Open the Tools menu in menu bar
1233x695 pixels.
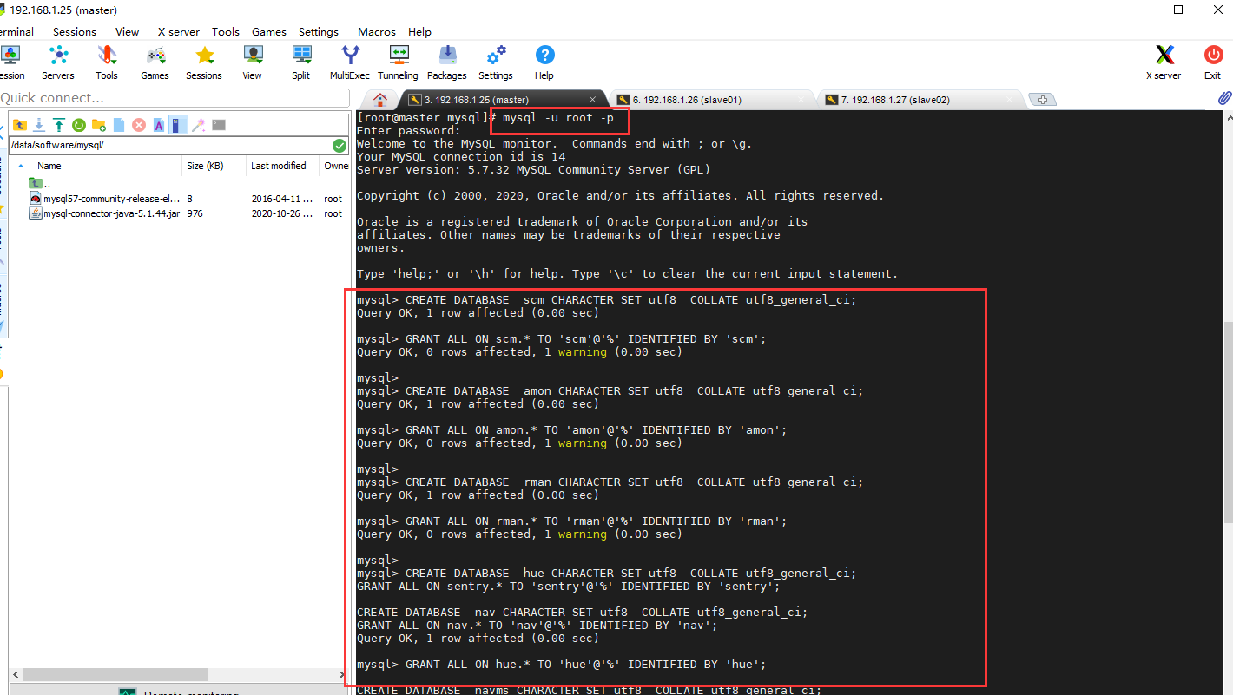[225, 31]
